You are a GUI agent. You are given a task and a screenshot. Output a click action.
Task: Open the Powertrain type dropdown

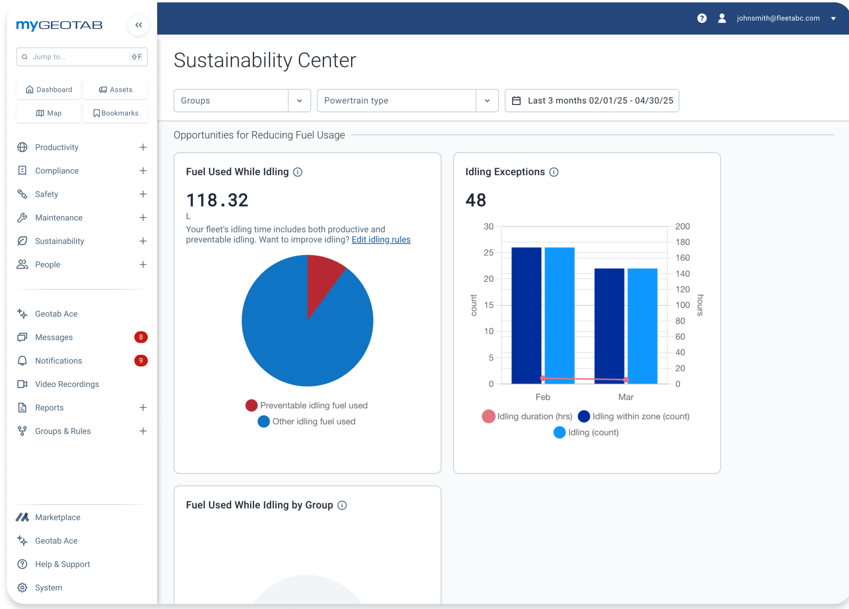click(x=408, y=101)
